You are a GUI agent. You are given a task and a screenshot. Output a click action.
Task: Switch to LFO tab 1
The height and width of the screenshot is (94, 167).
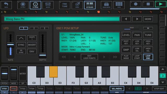(x=23, y=28)
